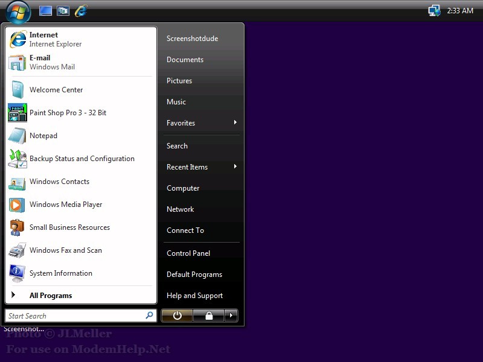
Task: Click the Windows Mail envelope icon
Action: (18, 63)
